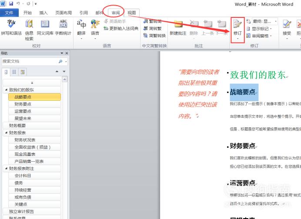The height and width of the screenshot is (219, 301).
Task: Go to 会计科目 heading in navigation
Action: pos(34,176)
